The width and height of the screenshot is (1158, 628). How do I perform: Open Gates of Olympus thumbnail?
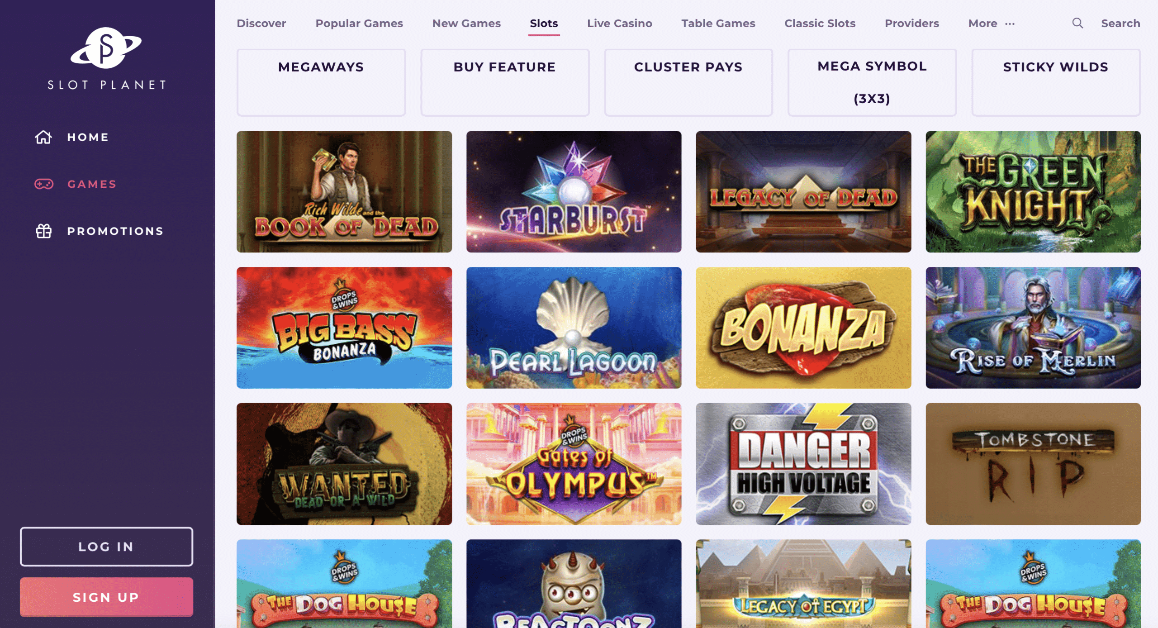[574, 464]
